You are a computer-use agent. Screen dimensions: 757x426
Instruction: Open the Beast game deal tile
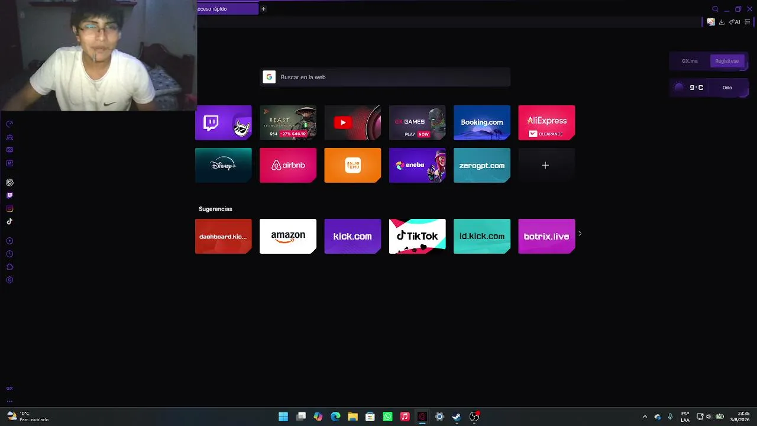tap(288, 122)
